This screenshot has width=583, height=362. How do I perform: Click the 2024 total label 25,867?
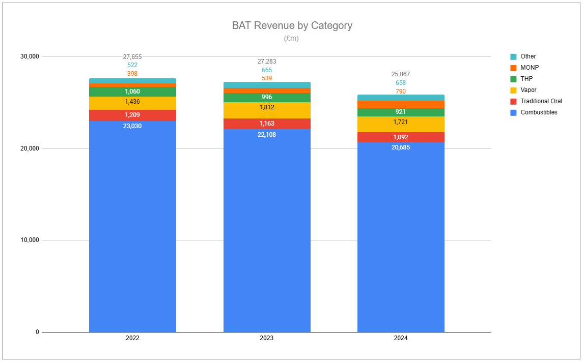401,74
